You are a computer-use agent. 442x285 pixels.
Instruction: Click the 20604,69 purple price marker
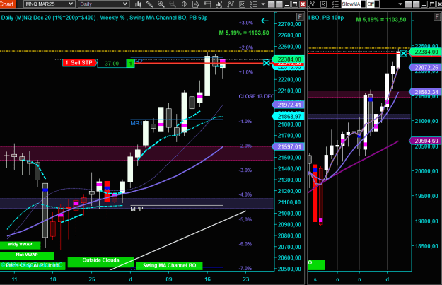426,141
